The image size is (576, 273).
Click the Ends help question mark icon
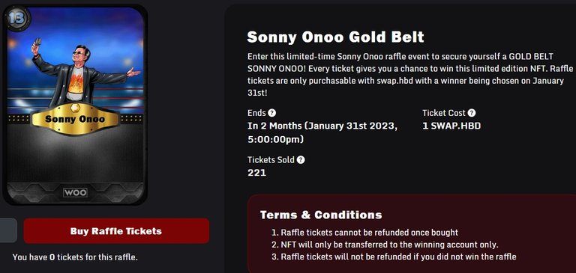tap(271, 113)
